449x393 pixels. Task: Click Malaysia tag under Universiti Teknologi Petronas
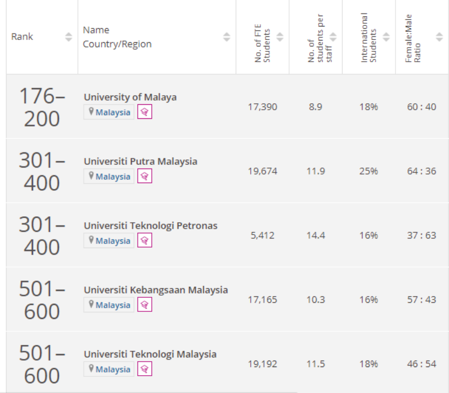(109, 241)
